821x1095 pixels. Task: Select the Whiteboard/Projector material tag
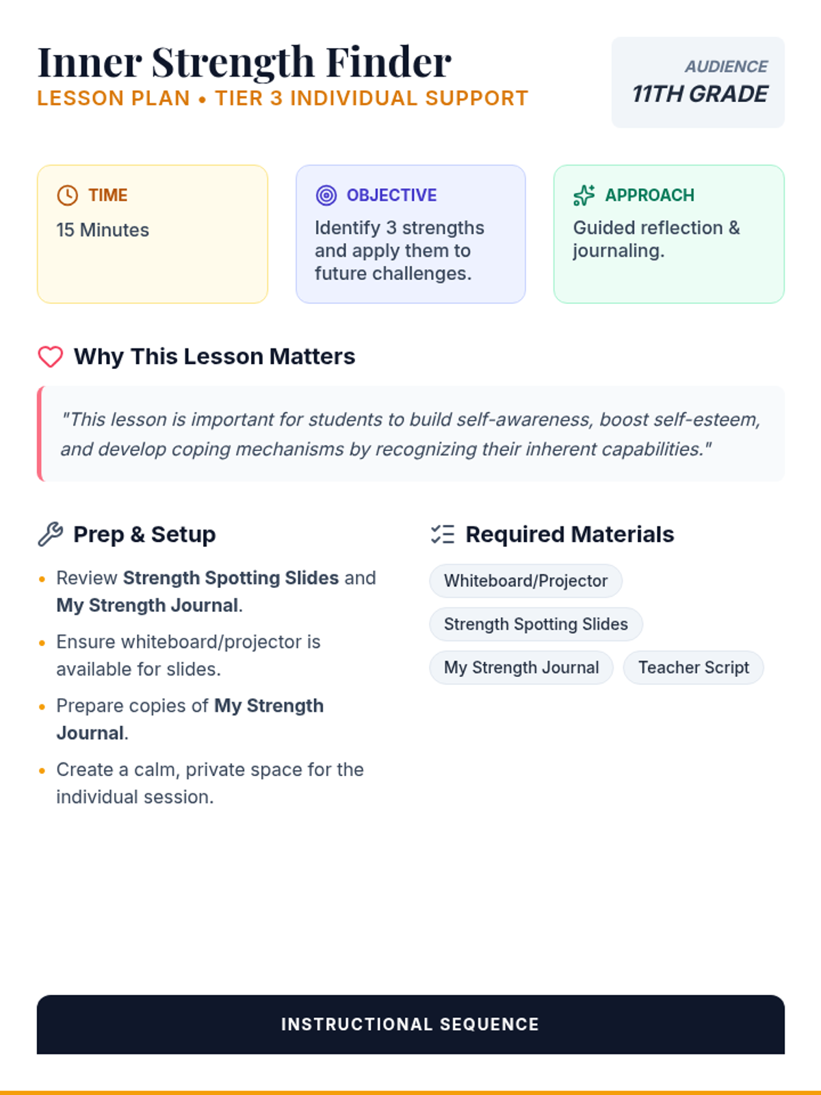coord(525,581)
